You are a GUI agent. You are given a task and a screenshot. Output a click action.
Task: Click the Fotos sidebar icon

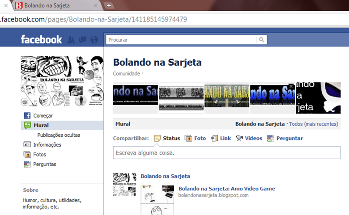tap(27, 154)
